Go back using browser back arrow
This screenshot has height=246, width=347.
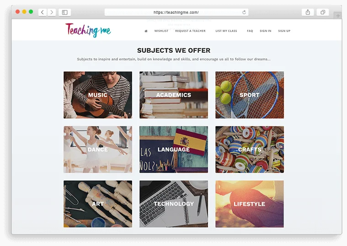click(43, 12)
